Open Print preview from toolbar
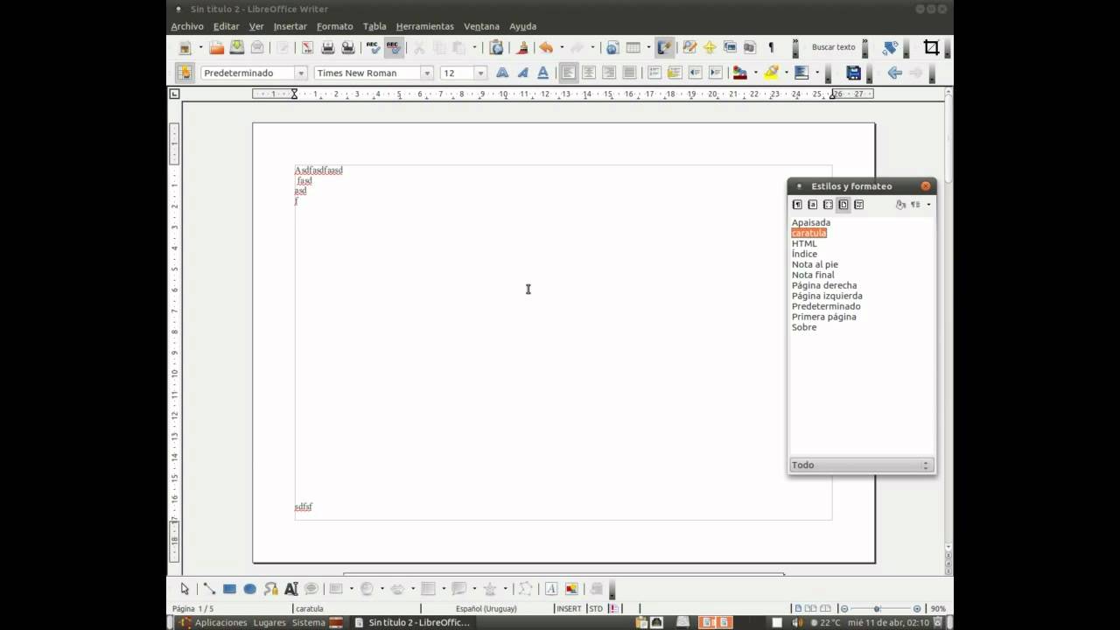 [347, 48]
